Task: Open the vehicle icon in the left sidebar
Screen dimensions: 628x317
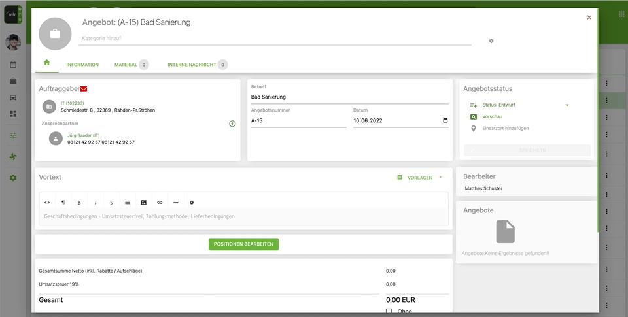Action: point(13,97)
